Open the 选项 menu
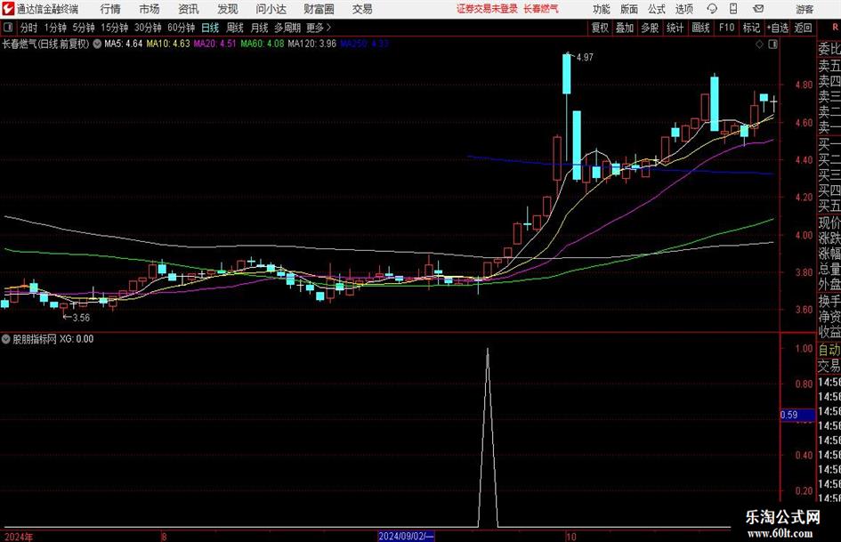This screenshot has width=841, height=542. [683, 9]
